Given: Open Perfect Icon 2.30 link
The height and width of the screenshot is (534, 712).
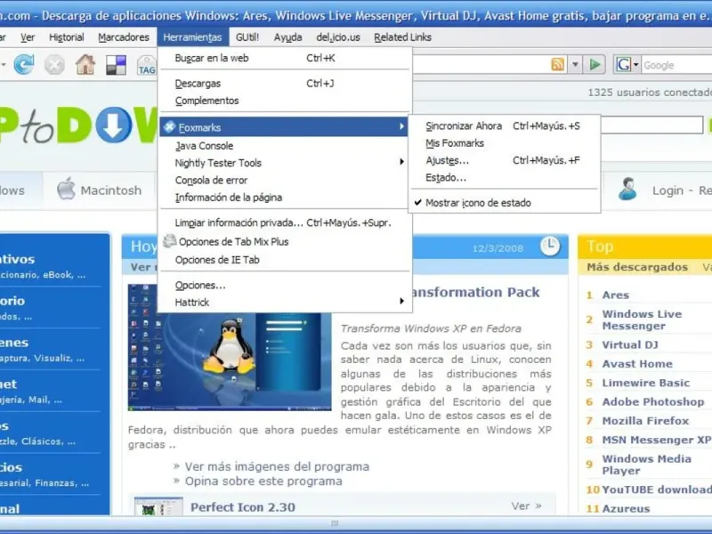Looking at the screenshot, I should point(243,507).
